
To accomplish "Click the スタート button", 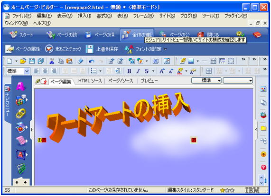I will (21, 35).
